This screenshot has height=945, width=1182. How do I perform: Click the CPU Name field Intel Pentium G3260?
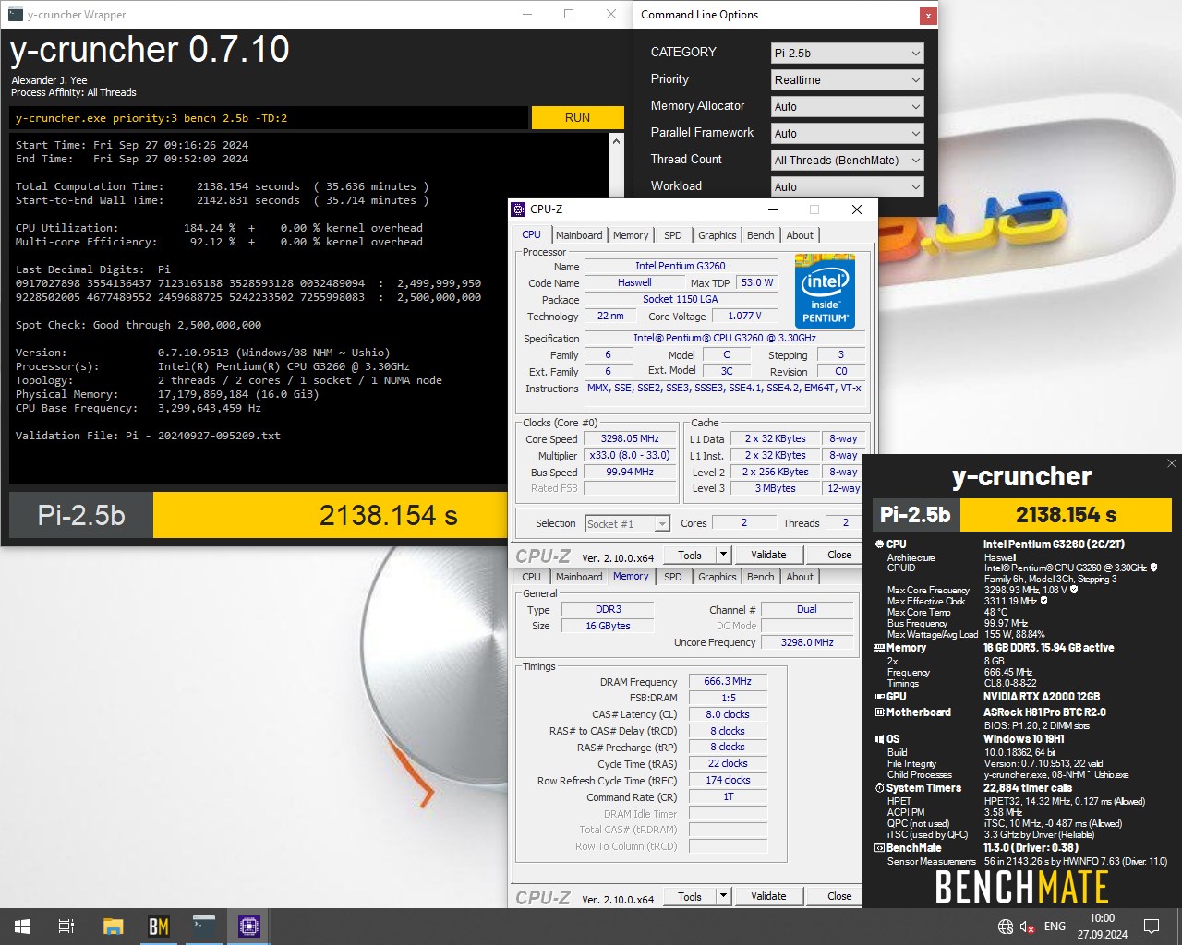coord(681,266)
